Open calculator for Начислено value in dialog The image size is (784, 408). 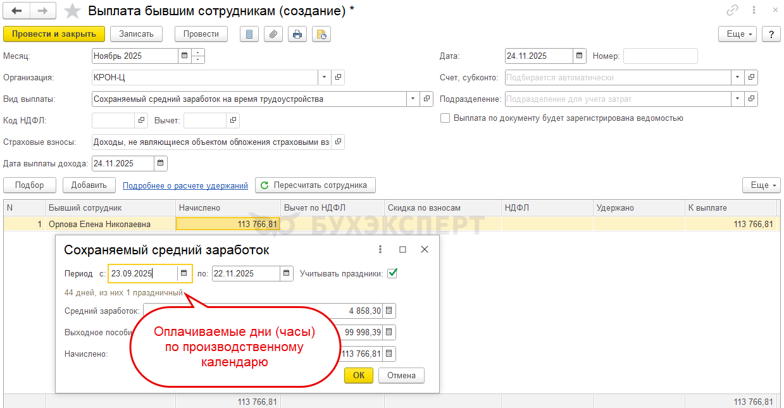[x=389, y=354]
